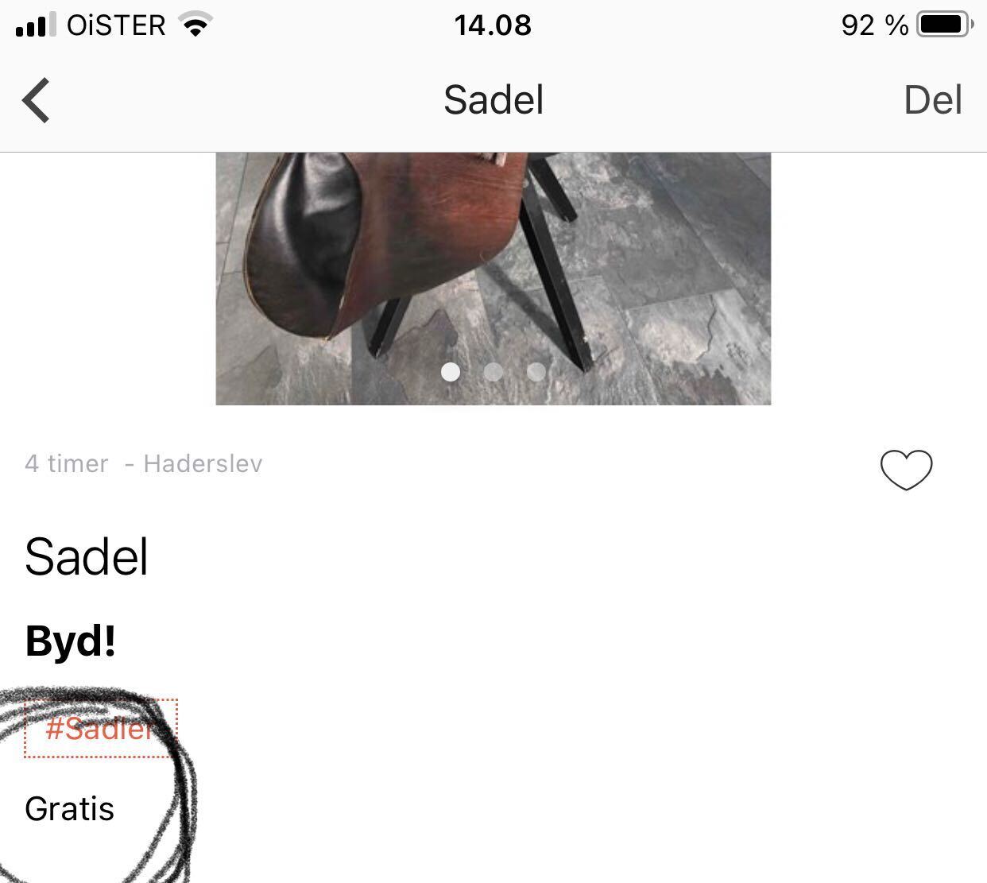Tap the Sadel listing heading
This screenshot has width=987, height=883.
[87, 556]
